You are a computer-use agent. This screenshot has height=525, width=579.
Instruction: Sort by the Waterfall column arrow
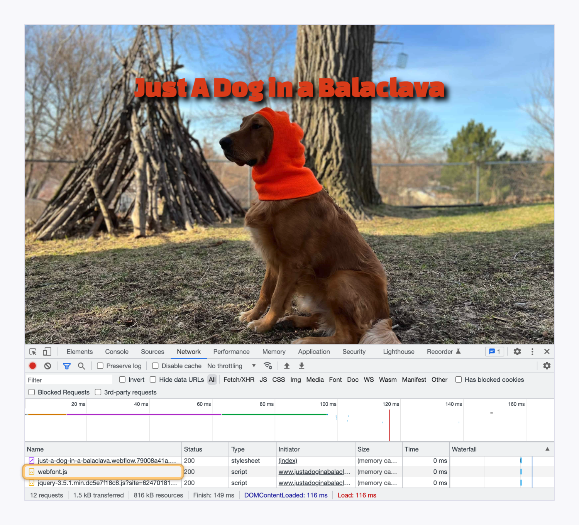pyautogui.click(x=547, y=449)
